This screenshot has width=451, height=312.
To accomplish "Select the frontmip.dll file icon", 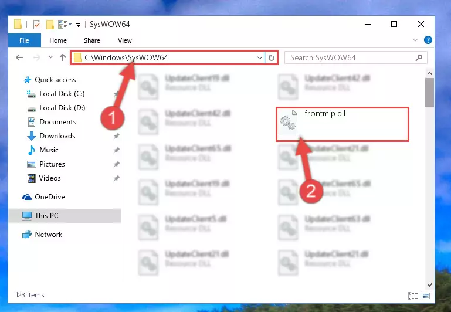I will click(x=288, y=122).
